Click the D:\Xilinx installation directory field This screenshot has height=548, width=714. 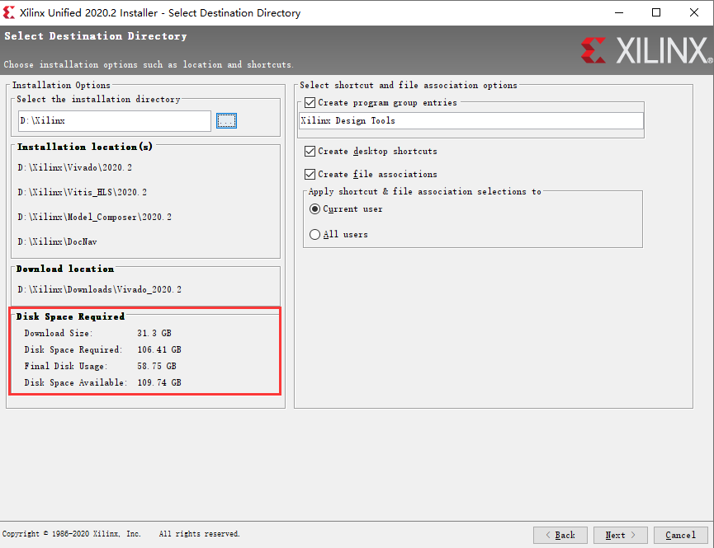114,120
